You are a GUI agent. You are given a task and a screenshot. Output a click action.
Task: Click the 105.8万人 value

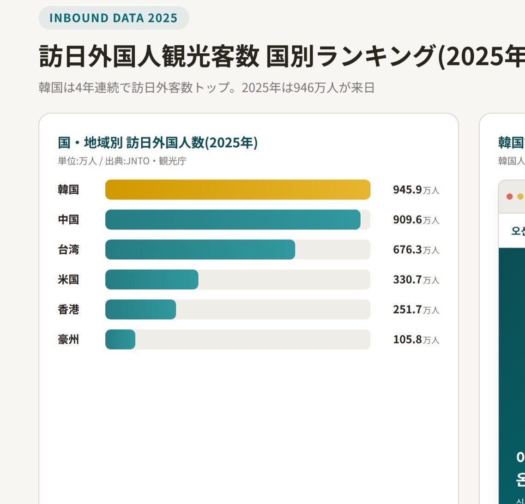416,339
